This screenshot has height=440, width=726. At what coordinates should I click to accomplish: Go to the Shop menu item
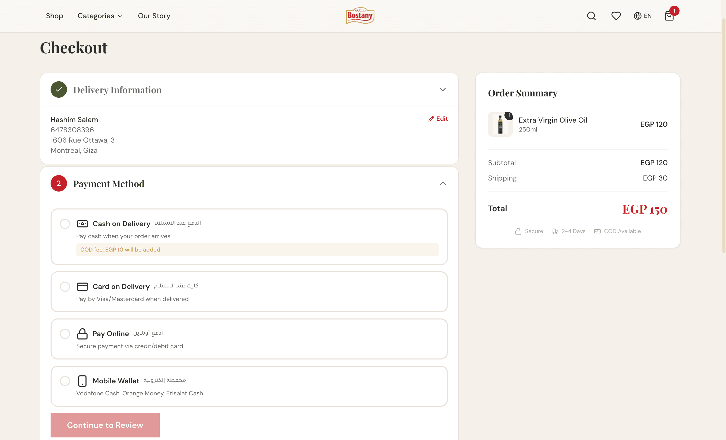point(54,16)
